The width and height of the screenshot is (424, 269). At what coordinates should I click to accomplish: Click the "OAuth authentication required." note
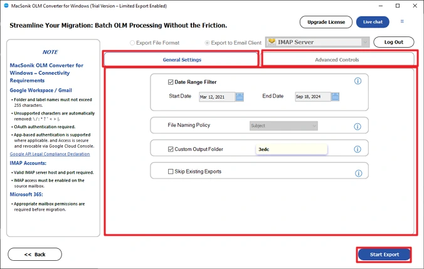point(45,127)
